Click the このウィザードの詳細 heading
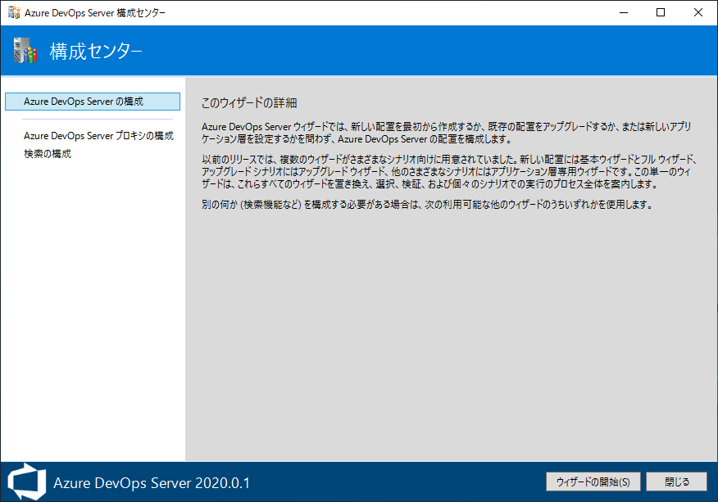This screenshot has height=502, width=718. tap(249, 103)
